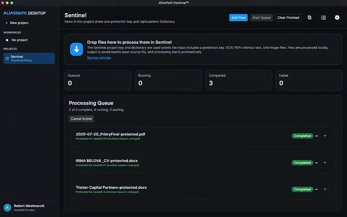Viewport: 347px width, 217px height.
Task: Click the Failed count card
Action: click(309, 80)
